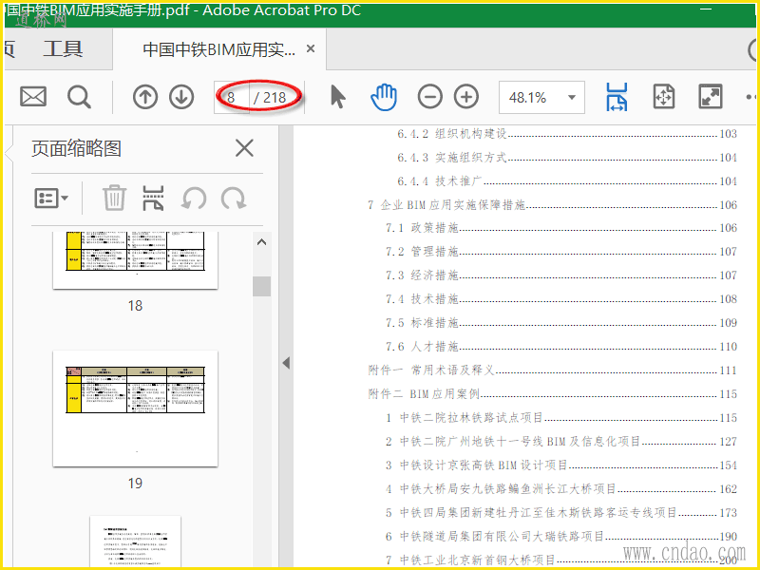Select the page 20 thumbnail below 19

(x=135, y=541)
